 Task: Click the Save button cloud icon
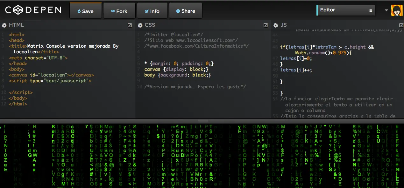tap(79, 11)
